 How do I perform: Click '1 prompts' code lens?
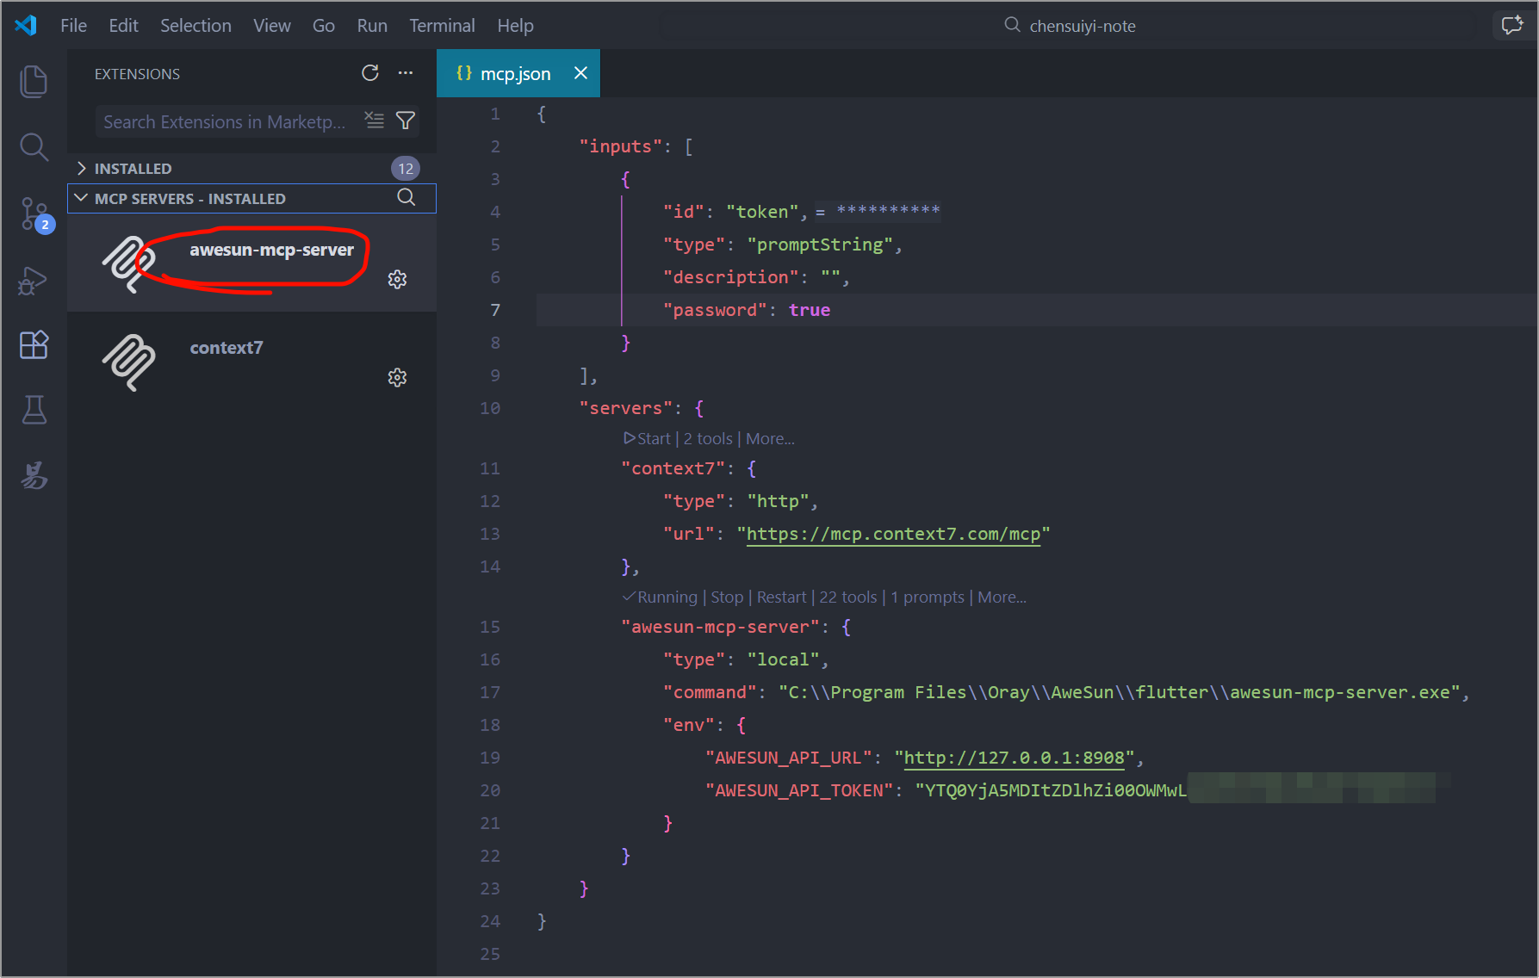click(x=928, y=597)
